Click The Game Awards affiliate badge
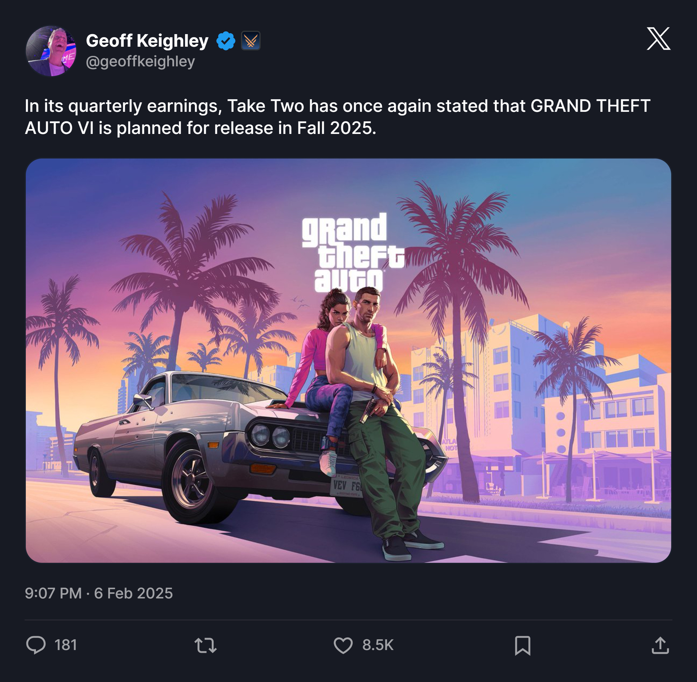 250,41
